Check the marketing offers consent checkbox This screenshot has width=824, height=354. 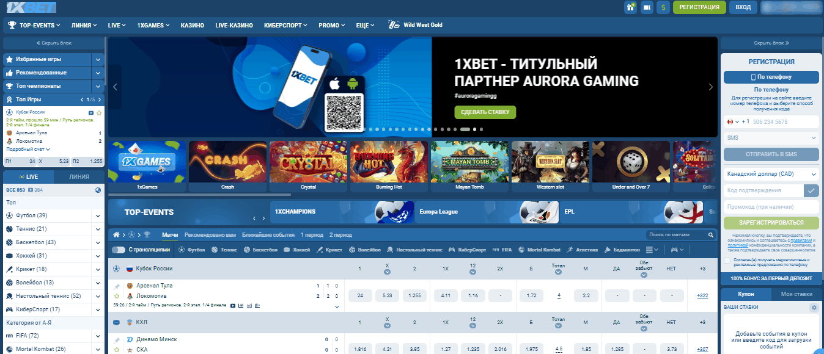726,260
